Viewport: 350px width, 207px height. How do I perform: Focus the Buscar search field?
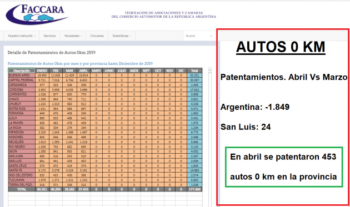pyautogui.click(x=199, y=36)
